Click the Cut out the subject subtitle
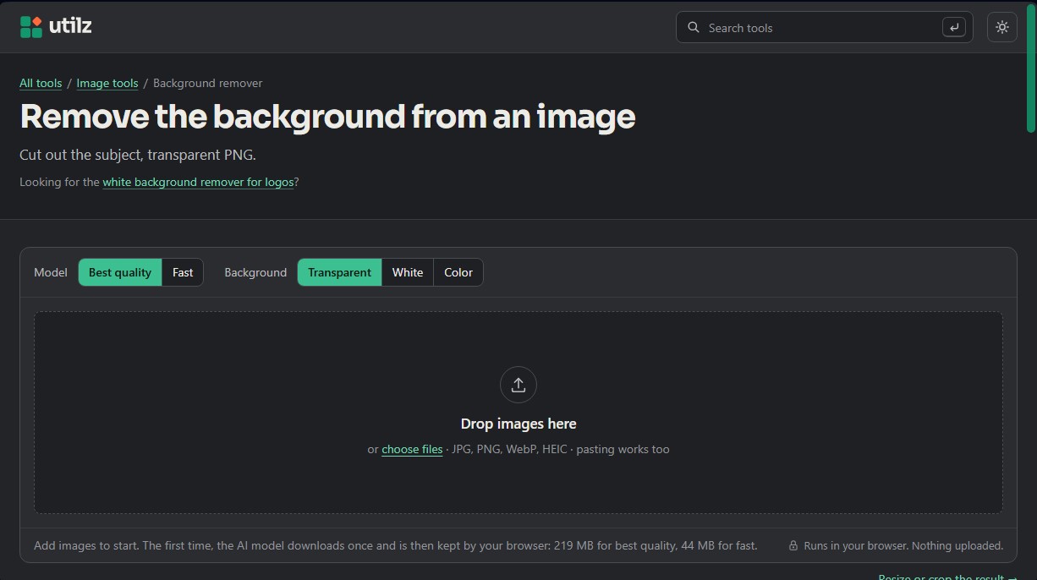This screenshot has width=1037, height=580. pos(137,155)
